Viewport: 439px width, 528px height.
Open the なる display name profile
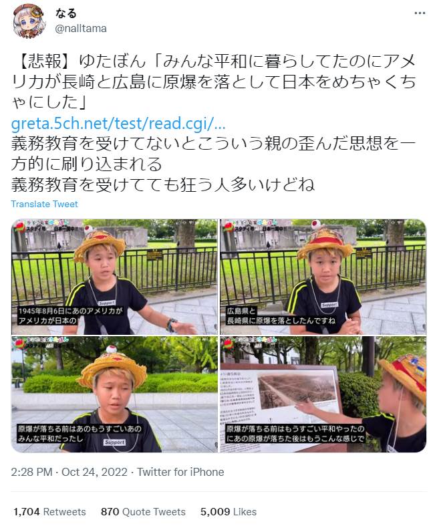click(66, 13)
